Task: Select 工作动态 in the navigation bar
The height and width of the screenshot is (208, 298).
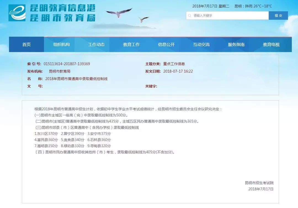Action: (x=96, y=45)
